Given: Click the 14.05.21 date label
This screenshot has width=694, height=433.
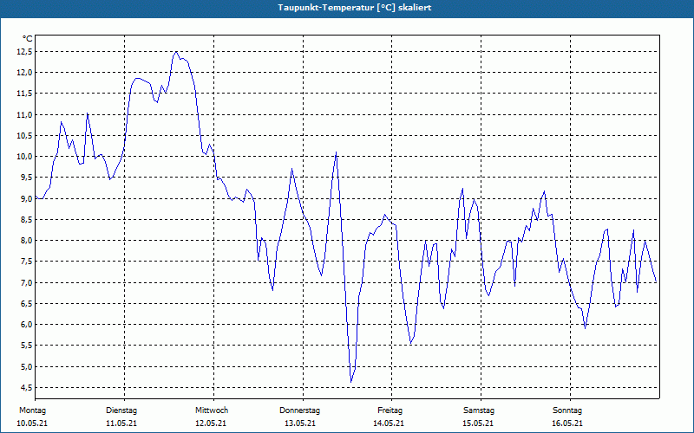Looking at the screenshot, I should point(389,423).
